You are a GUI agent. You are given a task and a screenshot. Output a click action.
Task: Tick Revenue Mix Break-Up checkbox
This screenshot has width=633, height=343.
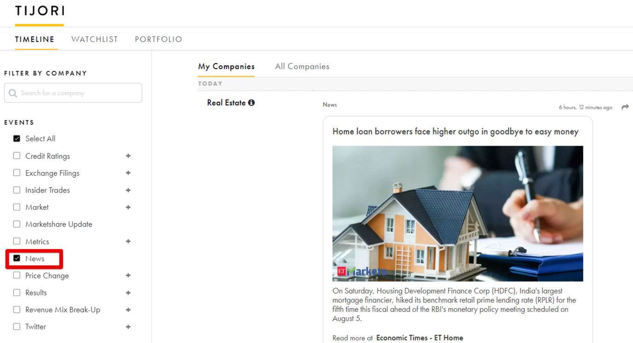tap(17, 309)
